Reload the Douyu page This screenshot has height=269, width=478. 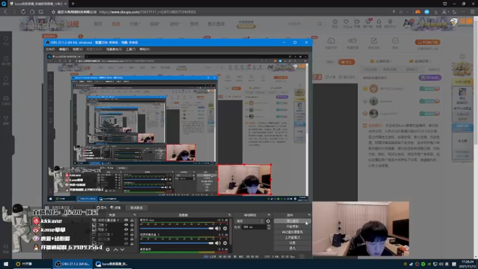(x=23, y=12)
